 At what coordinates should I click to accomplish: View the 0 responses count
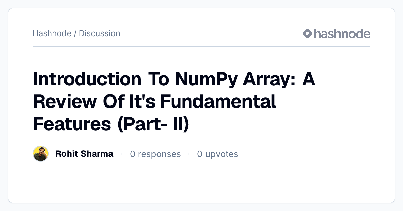155,154
